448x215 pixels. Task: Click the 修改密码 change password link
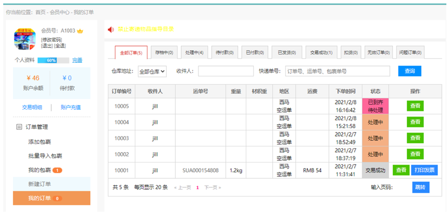click(x=51, y=40)
